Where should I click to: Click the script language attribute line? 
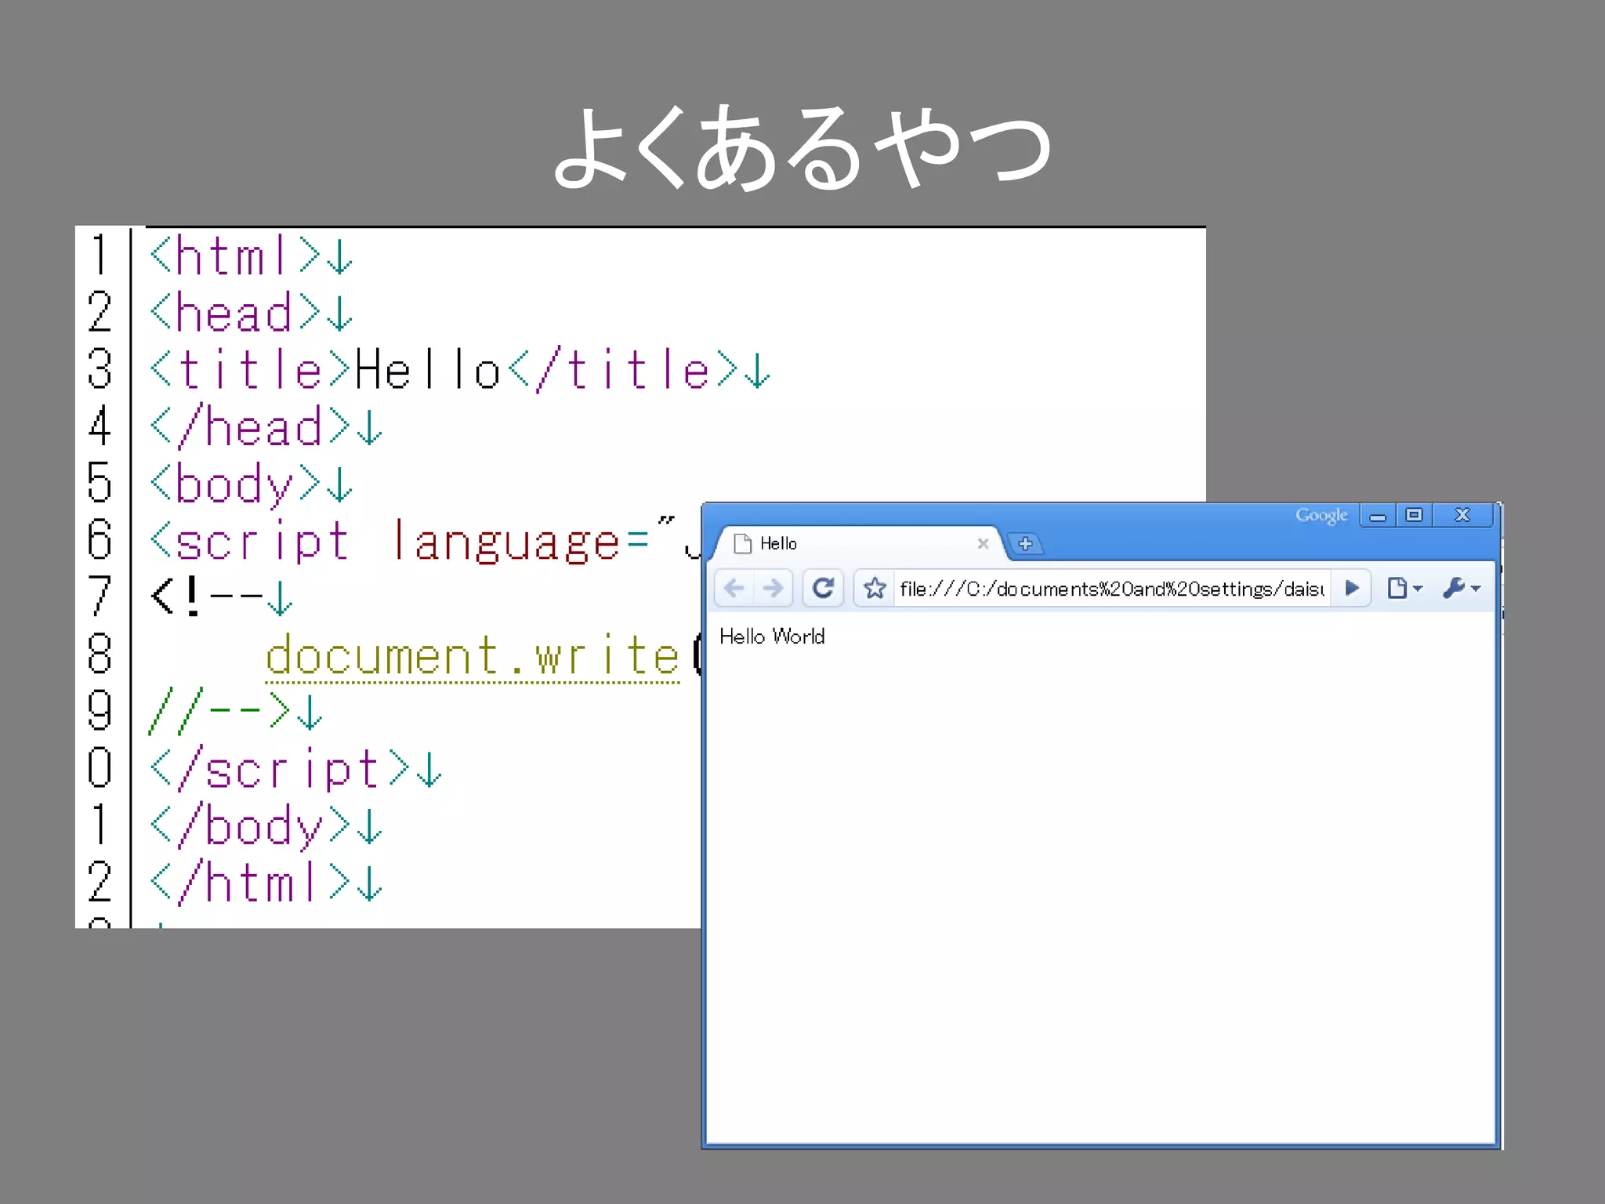423,542
